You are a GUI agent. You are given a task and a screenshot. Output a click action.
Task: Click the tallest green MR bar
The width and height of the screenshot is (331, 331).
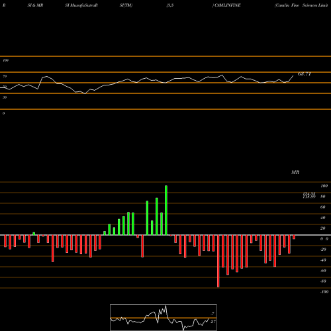pos(166,211)
